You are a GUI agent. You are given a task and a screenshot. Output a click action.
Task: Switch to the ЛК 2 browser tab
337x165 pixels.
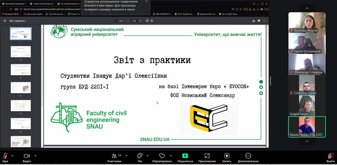coord(69,4)
